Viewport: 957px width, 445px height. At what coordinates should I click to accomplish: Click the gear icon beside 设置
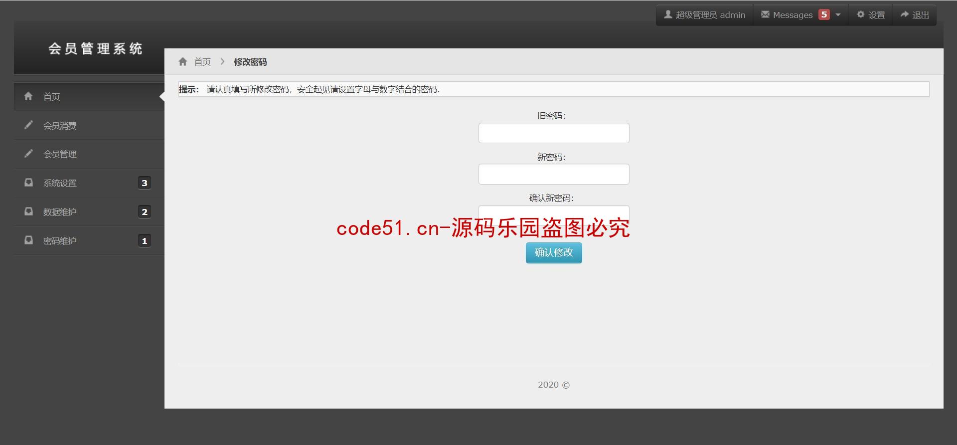coord(861,14)
